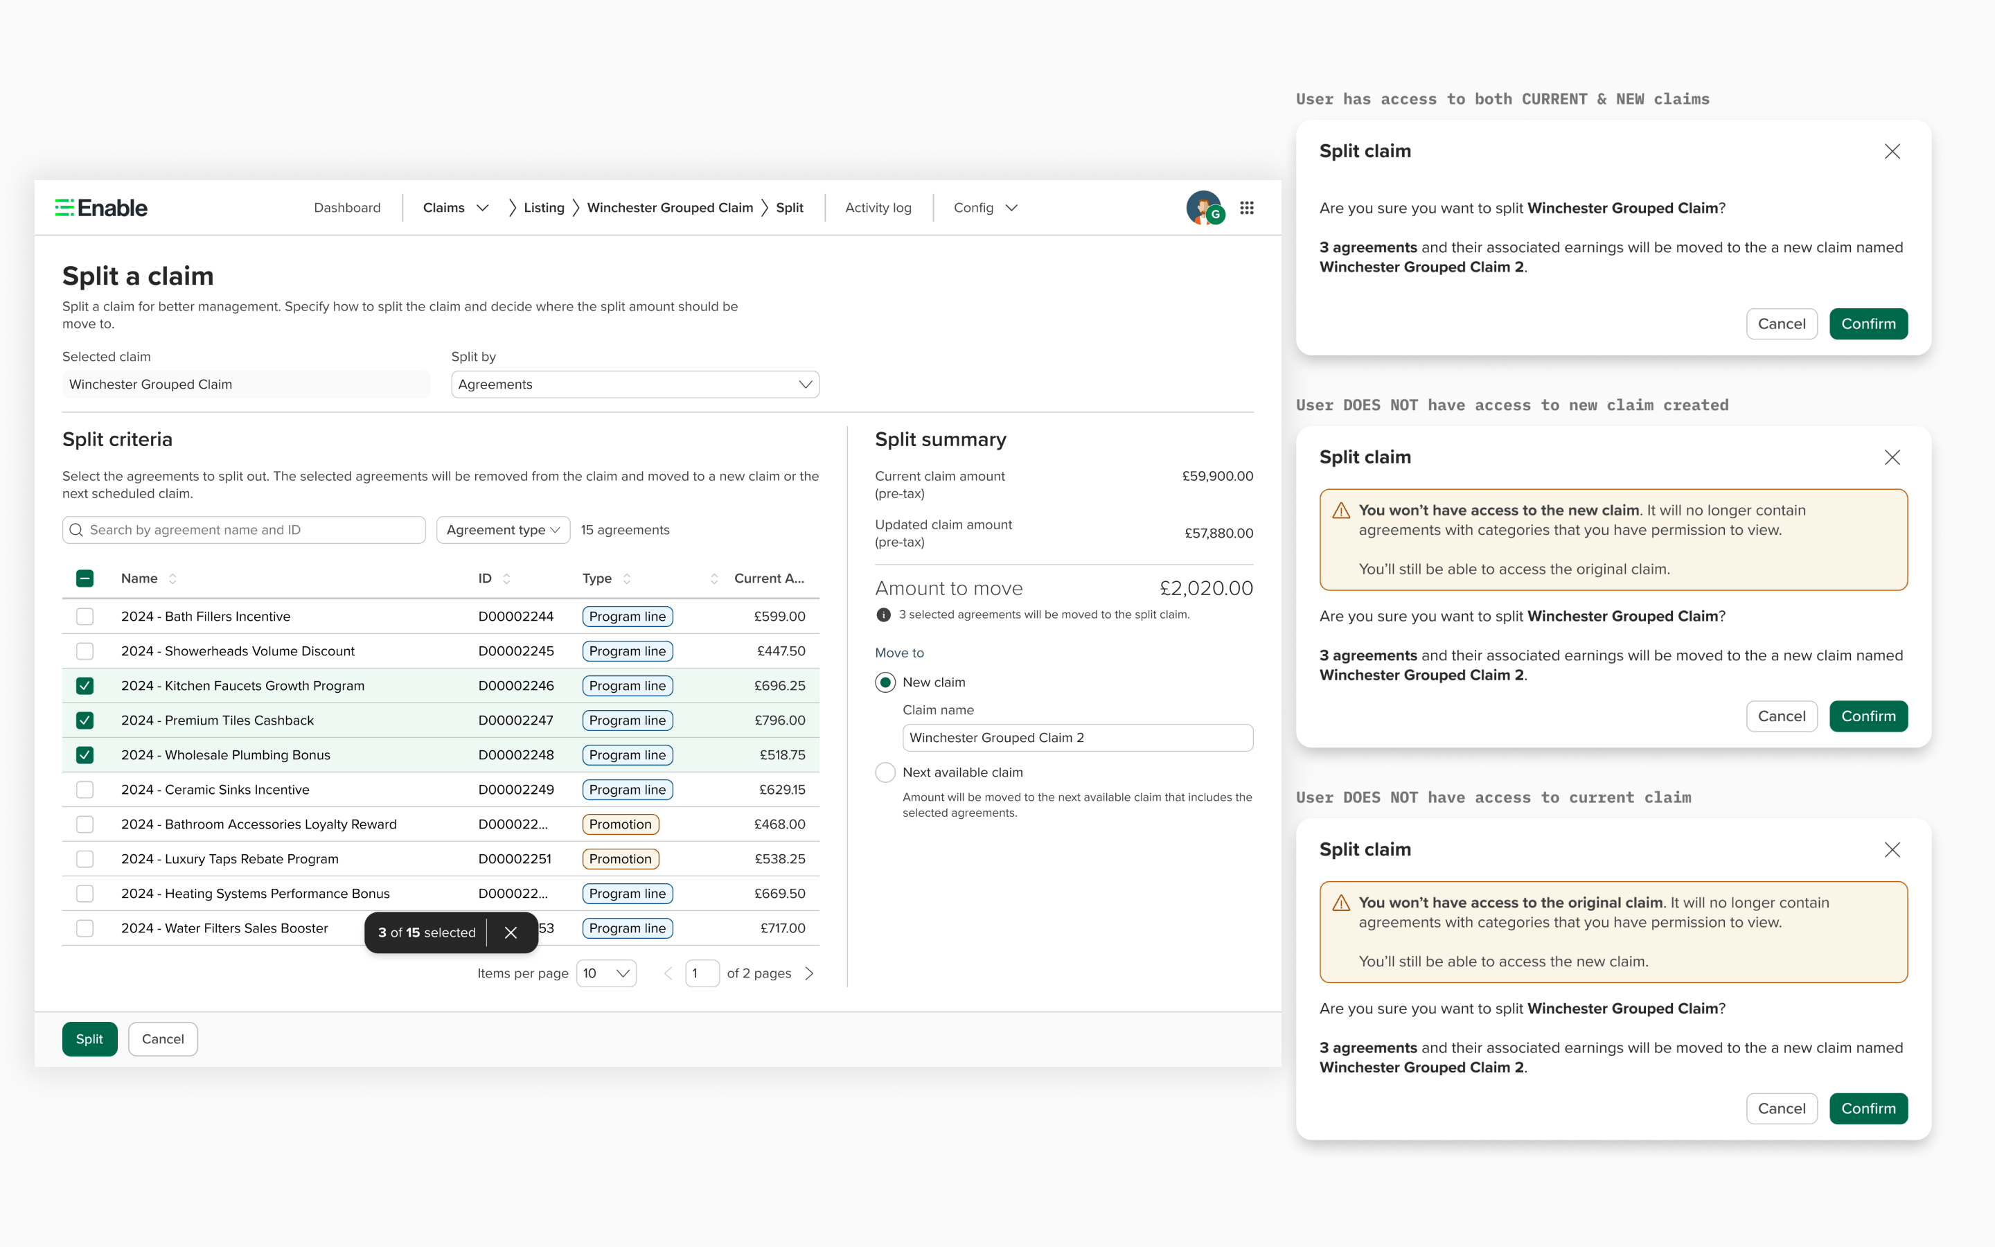Screen dimensions: 1995x1247
Task: Click the search magnifier icon
Action: point(76,529)
